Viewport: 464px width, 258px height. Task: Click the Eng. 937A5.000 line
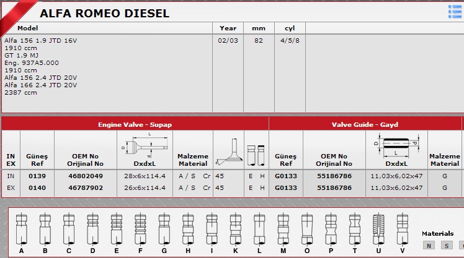32,63
